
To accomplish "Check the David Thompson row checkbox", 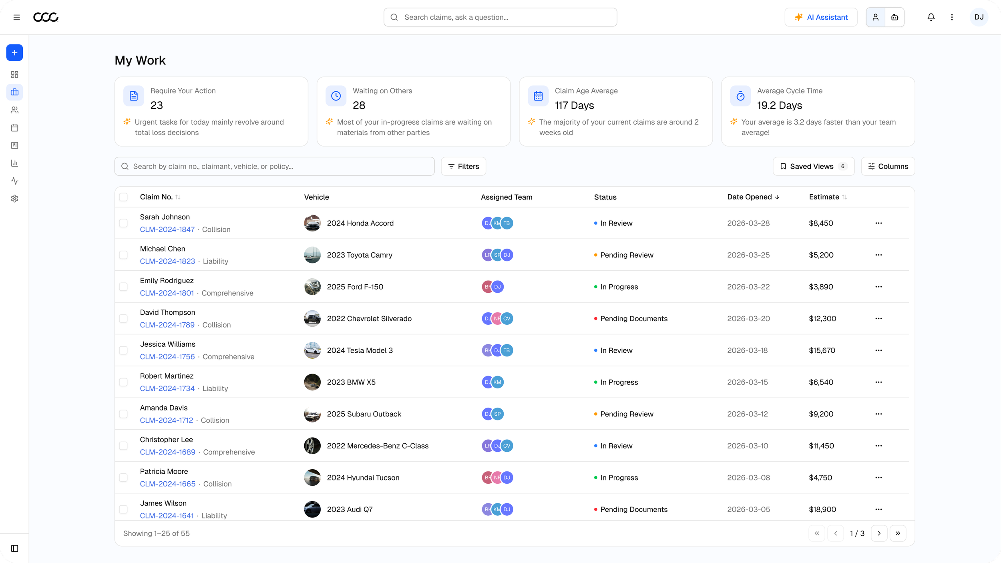I will click(123, 319).
